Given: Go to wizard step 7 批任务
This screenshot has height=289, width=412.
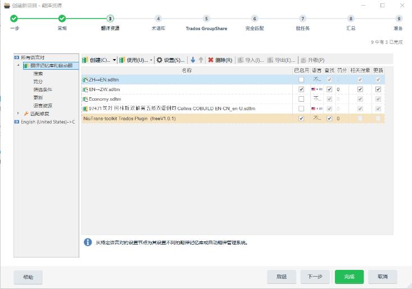Looking at the screenshot, I should pos(303,19).
